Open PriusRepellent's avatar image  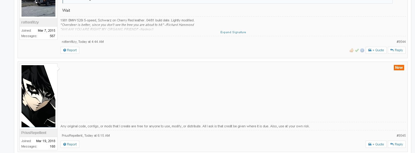pos(38,96)
